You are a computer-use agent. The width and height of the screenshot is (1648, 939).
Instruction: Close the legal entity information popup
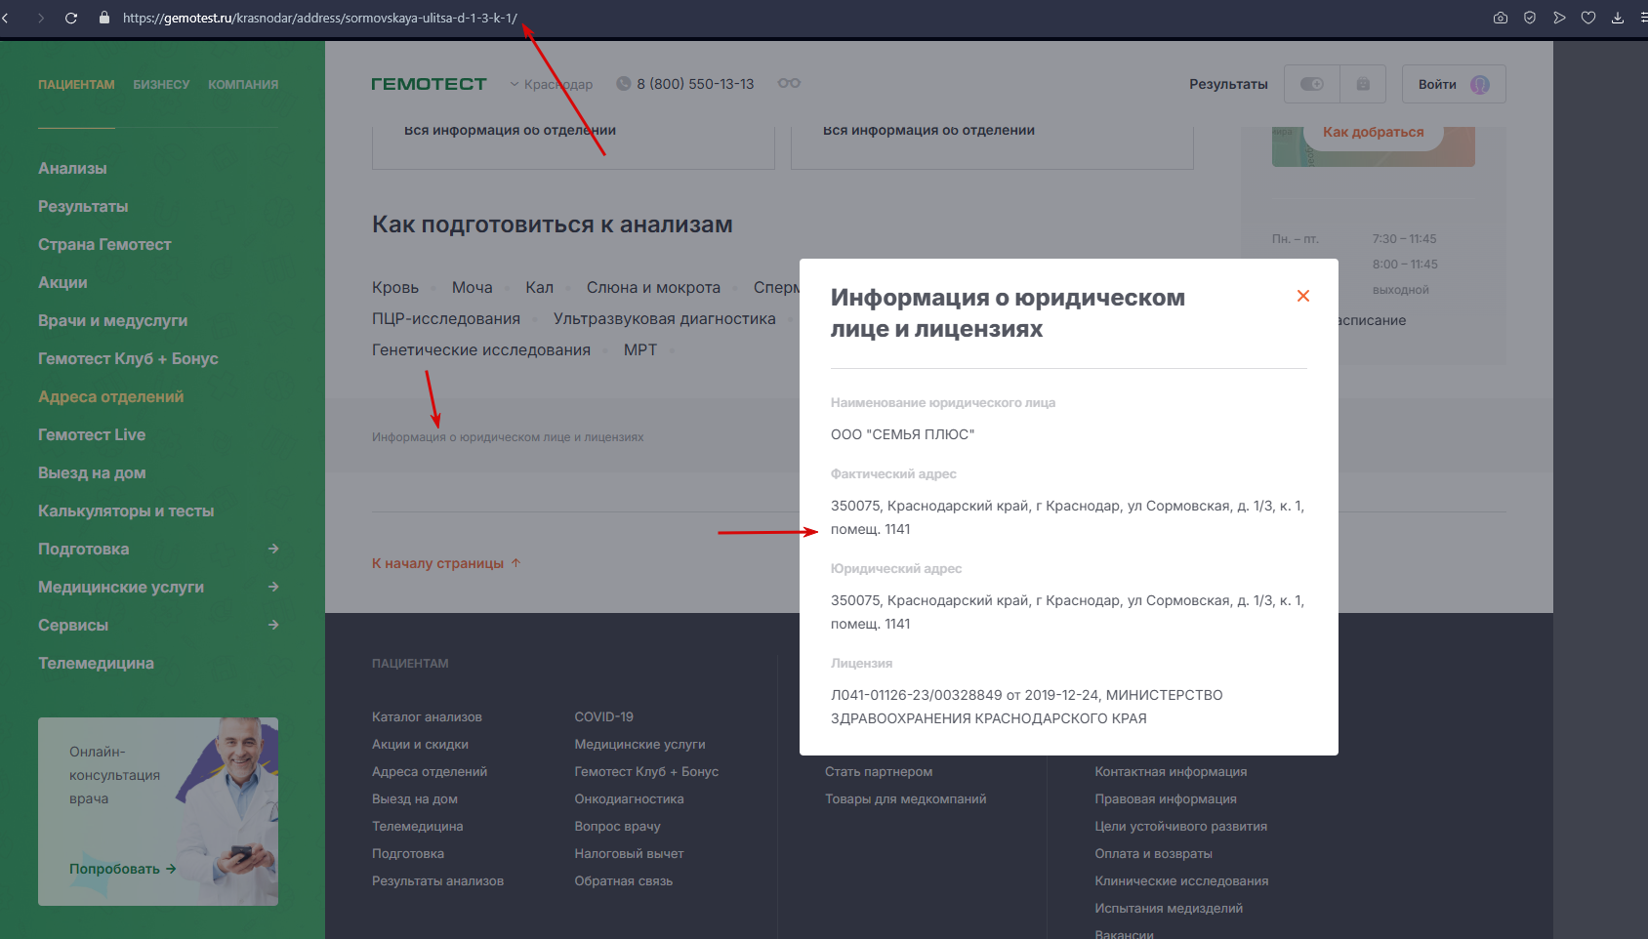tap(1303, 296)
